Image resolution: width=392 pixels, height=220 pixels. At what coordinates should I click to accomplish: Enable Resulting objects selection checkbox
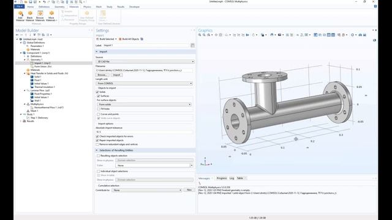click(98, 156)
